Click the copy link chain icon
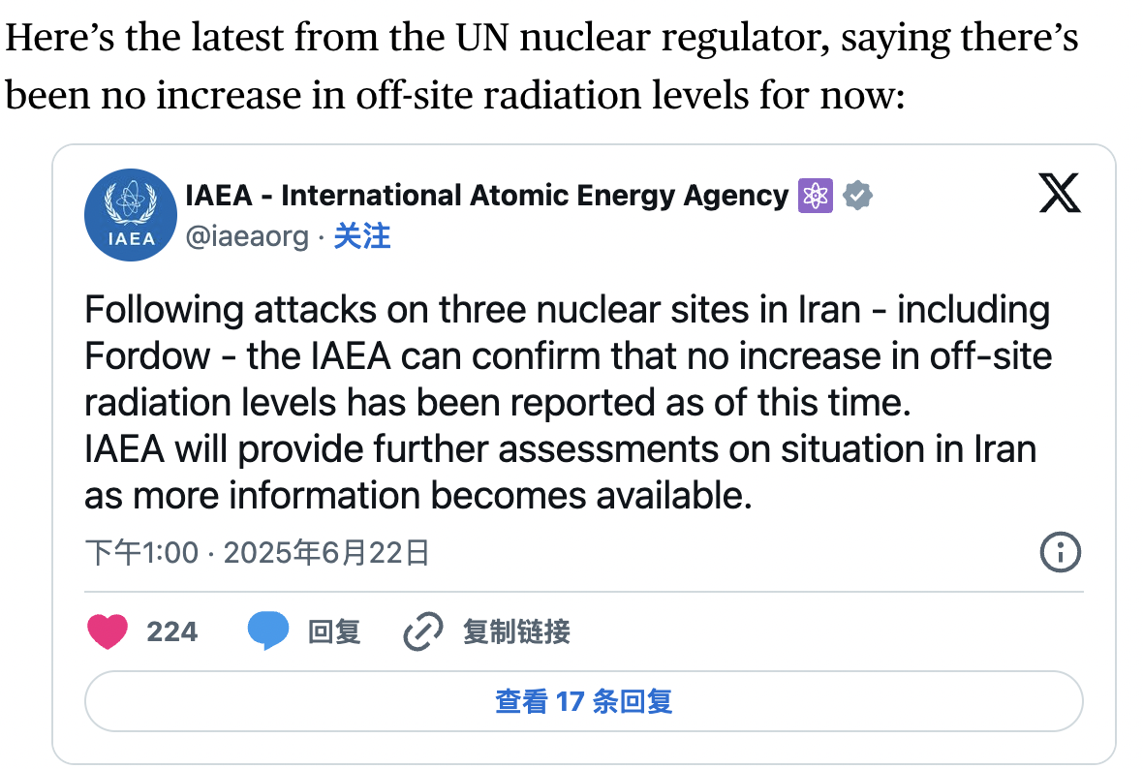This screenshot has height=769, width=1143. (x=422, y=632)
